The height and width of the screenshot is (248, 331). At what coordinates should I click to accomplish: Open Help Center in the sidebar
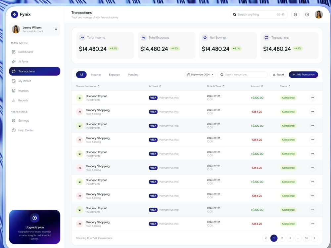35,130
